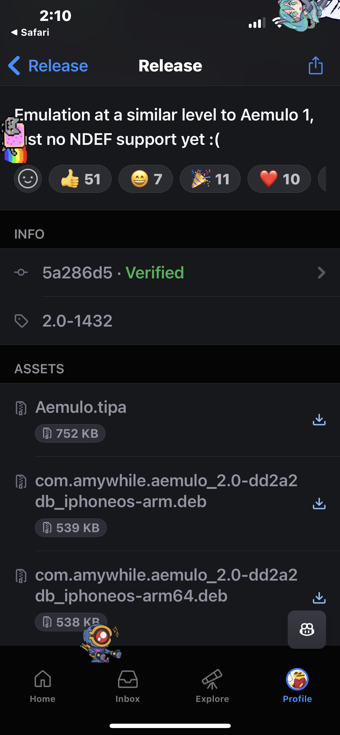Toggle the party popper reaction with 11
The width and height of the screenshot is (340, 735).
(210, 179)
